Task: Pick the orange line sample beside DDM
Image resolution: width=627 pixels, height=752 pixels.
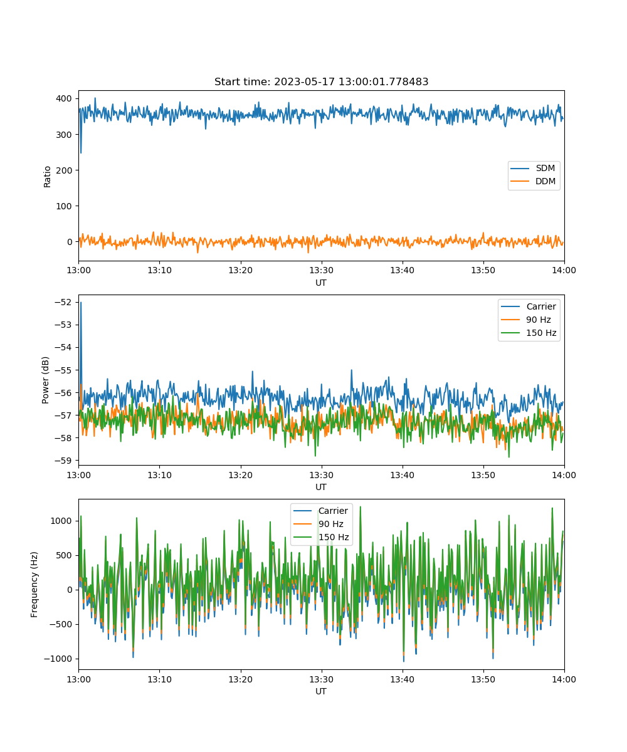Action: click(520, 182)
